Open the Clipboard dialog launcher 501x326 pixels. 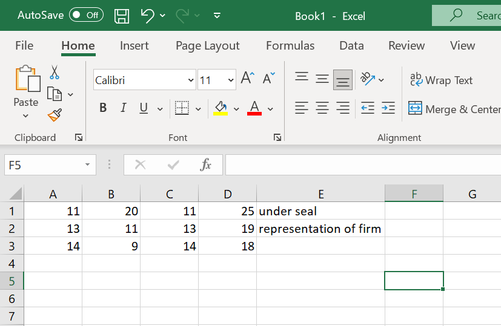pos(79,137)
